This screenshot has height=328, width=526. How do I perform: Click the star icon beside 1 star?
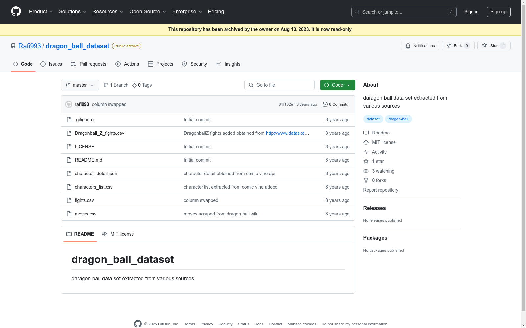pos(366,161)
